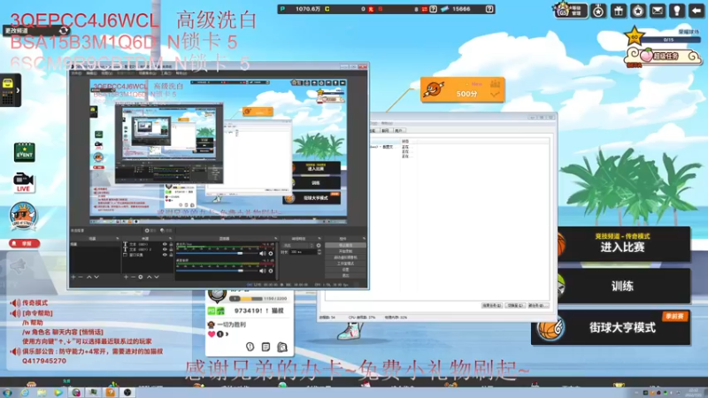The height and width of the screenshot is (398, 708).
Task: Click the last help question mark in currency bar
Action: pyautogui.click(x=489, y=9)
